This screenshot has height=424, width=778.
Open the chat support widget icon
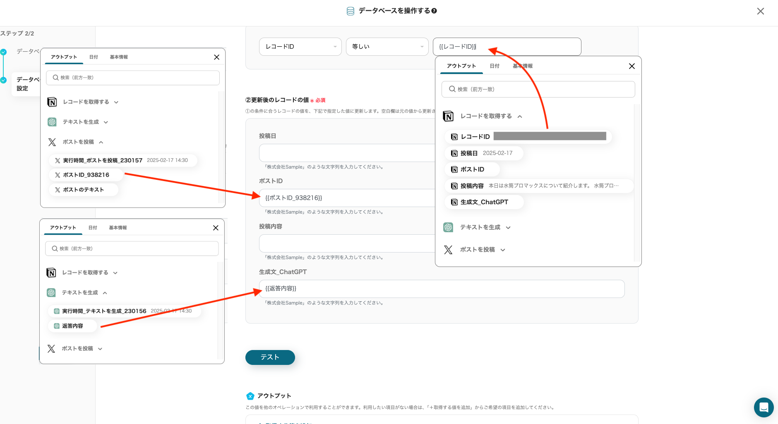(764, 407)
